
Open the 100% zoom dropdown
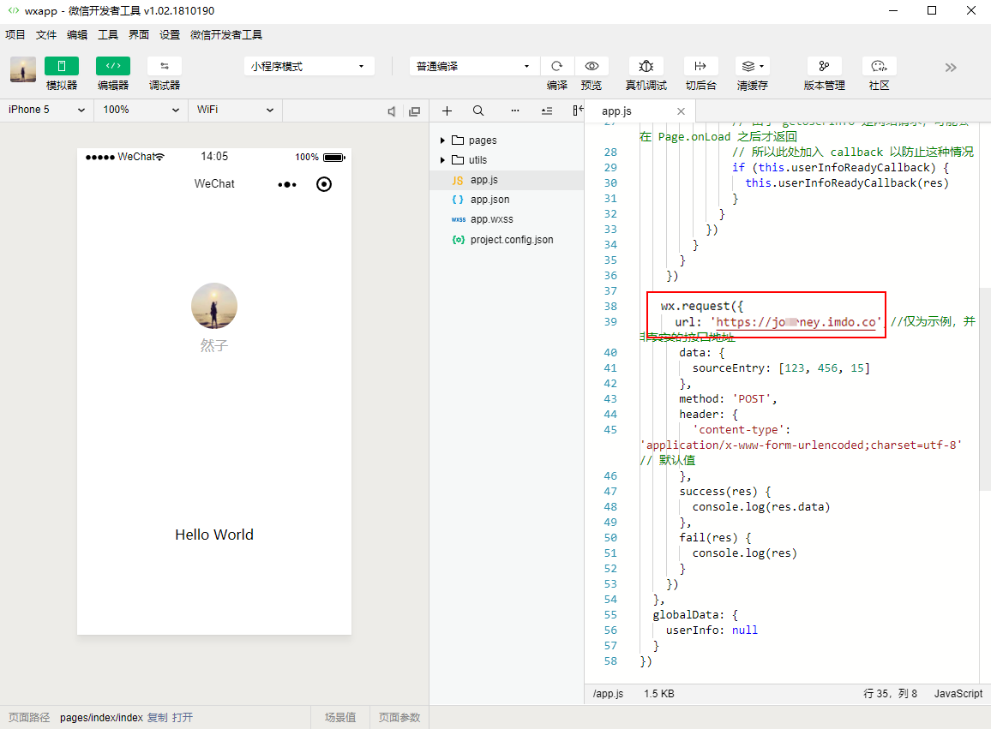(x=141, y=110)
